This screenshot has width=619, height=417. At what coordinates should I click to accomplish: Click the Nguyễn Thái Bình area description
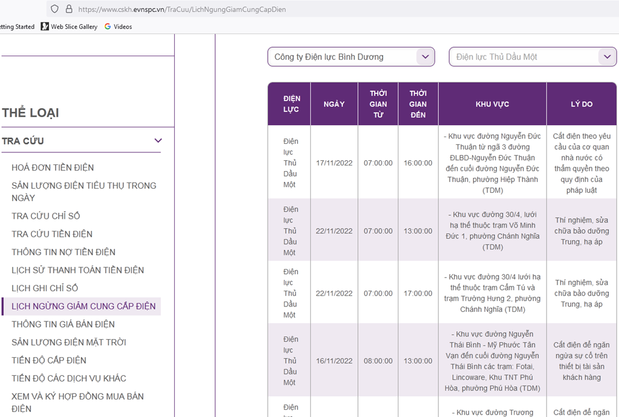point(492,361)
